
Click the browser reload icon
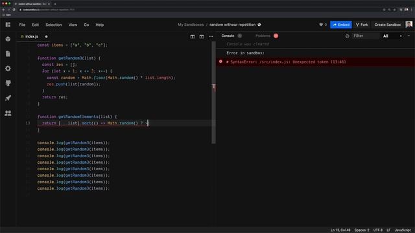(x=14, y=10)
